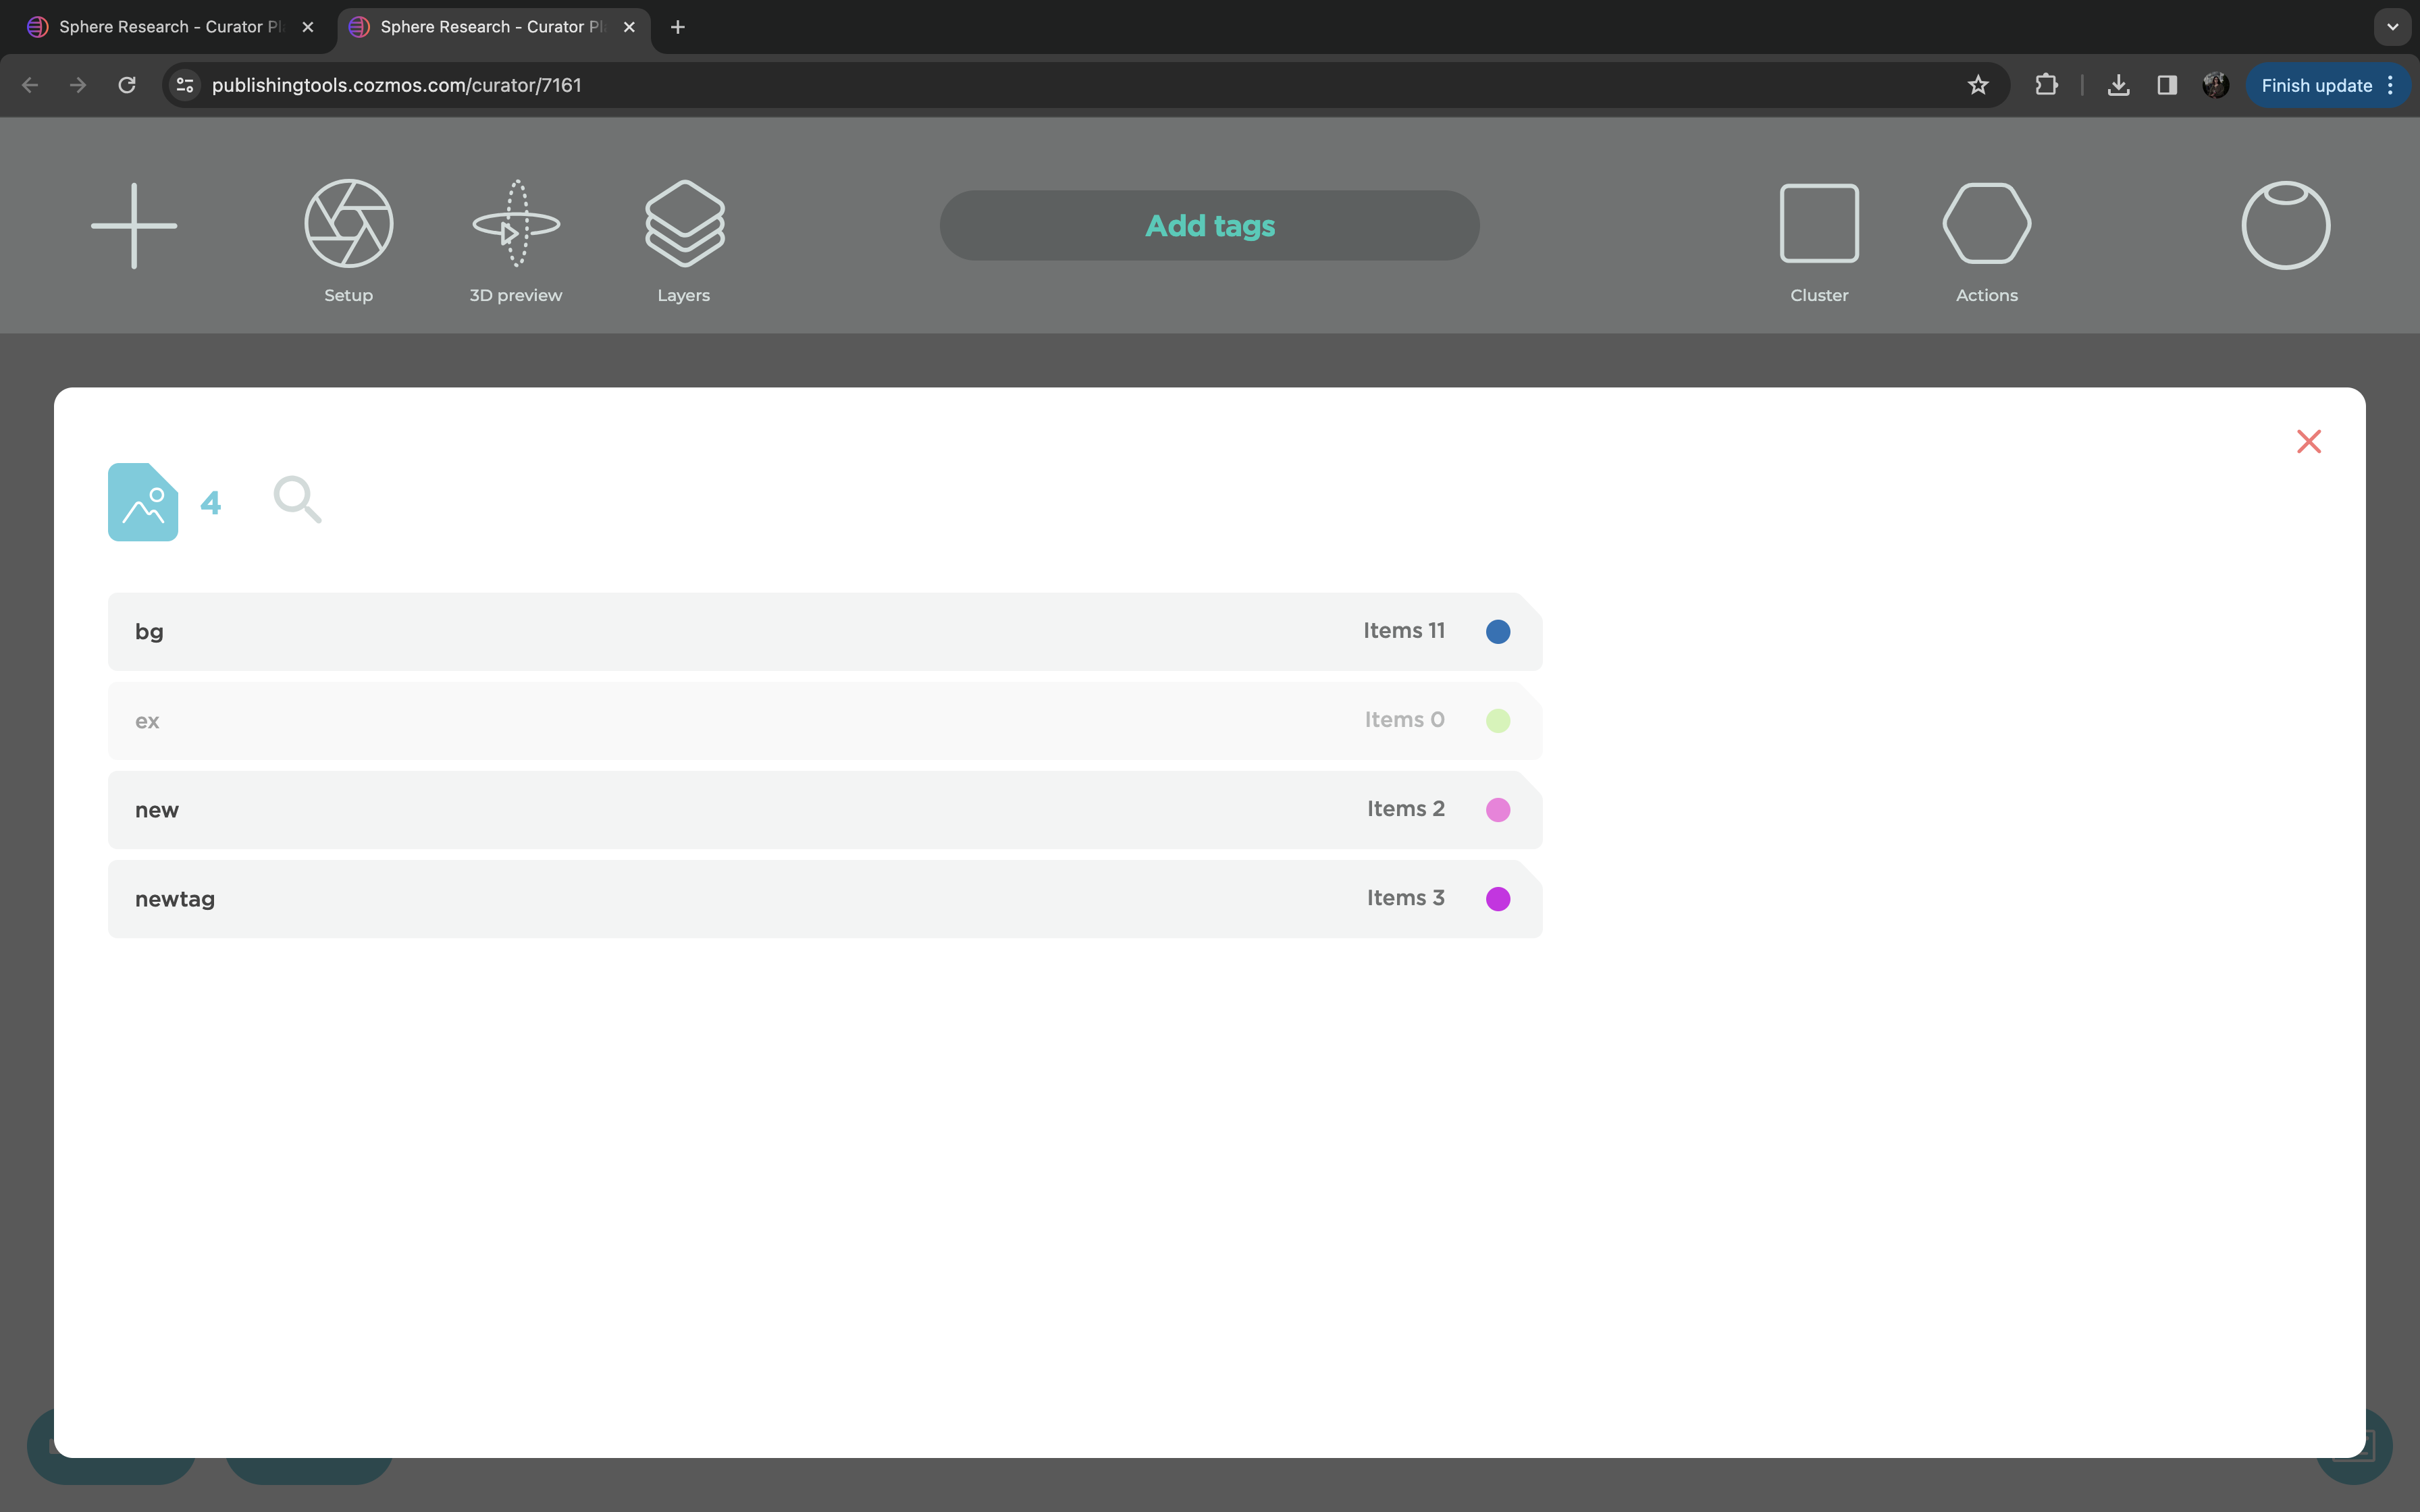Click the magnifier search icon in tags panel
Viewport: 2420px width, 1512px height.
[297, 499]
